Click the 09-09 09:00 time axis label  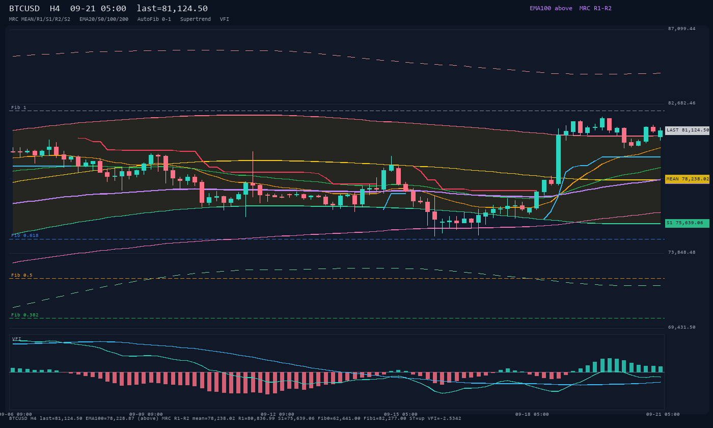(146, 414)
